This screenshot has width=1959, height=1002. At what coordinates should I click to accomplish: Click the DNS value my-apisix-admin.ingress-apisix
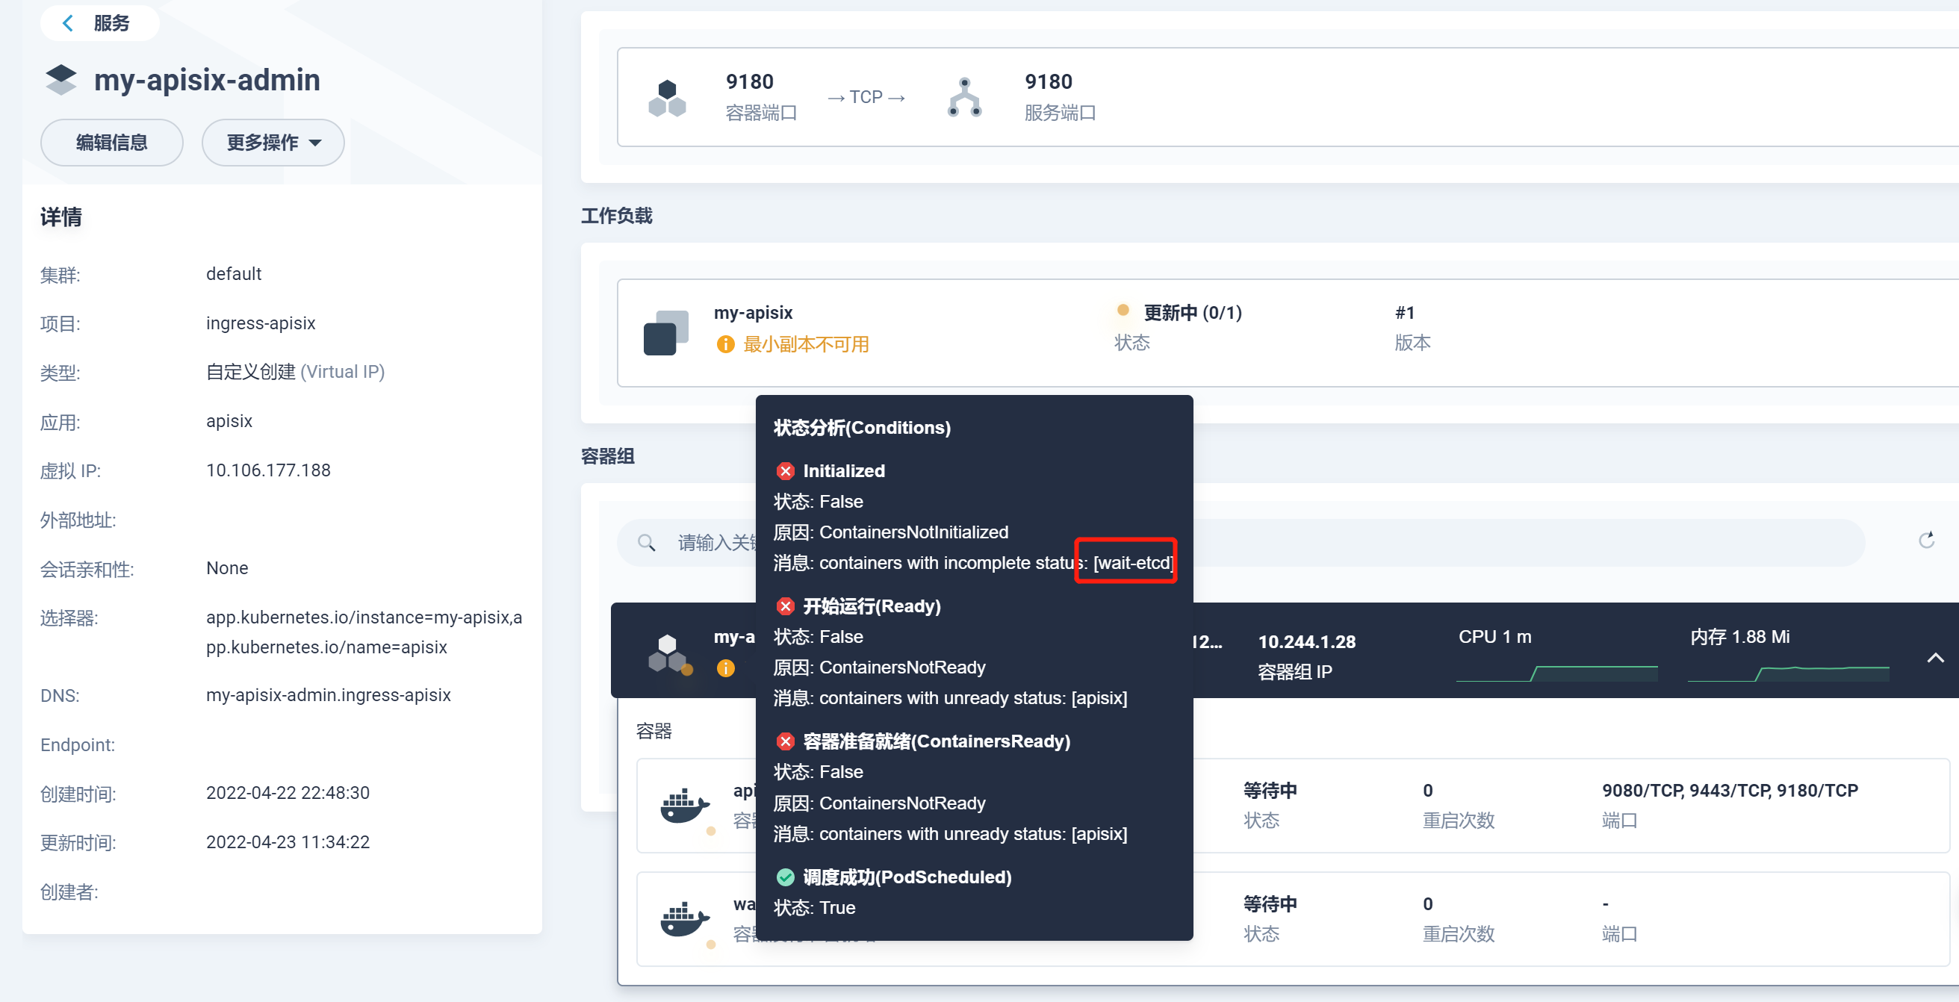pyautogui.click(x=329, y=695)
